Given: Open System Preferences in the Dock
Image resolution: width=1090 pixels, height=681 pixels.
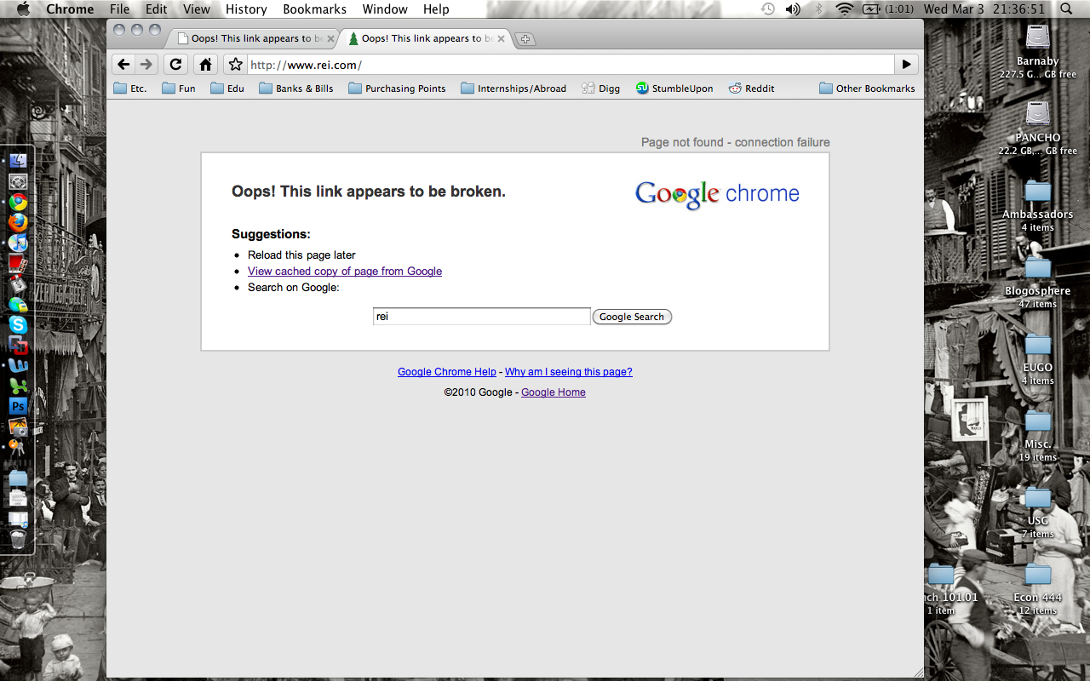Looking at the screenshot, I should [x=18, y=181].
